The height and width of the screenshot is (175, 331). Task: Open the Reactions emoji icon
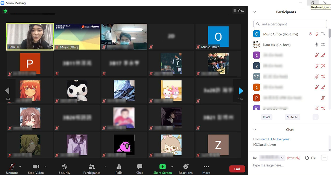click(186, 167)
